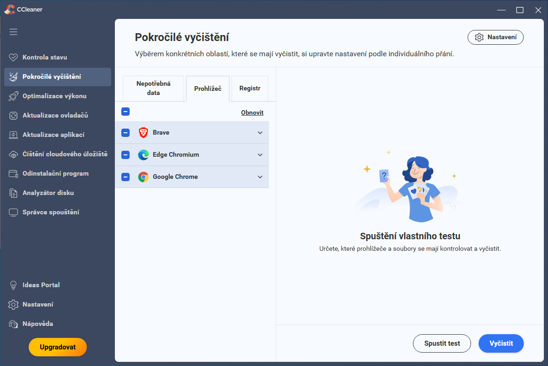The width and height of the screenshot is (548, 366).
Task: Expand the Edge Chromium row chevron
Action: tap(260, 155)
